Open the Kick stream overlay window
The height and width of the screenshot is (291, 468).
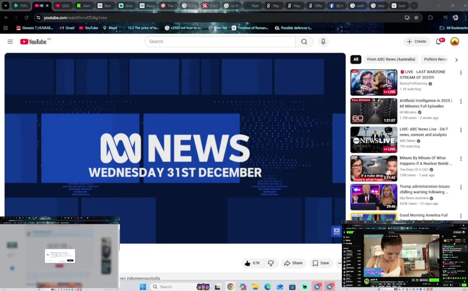(405, 256)
